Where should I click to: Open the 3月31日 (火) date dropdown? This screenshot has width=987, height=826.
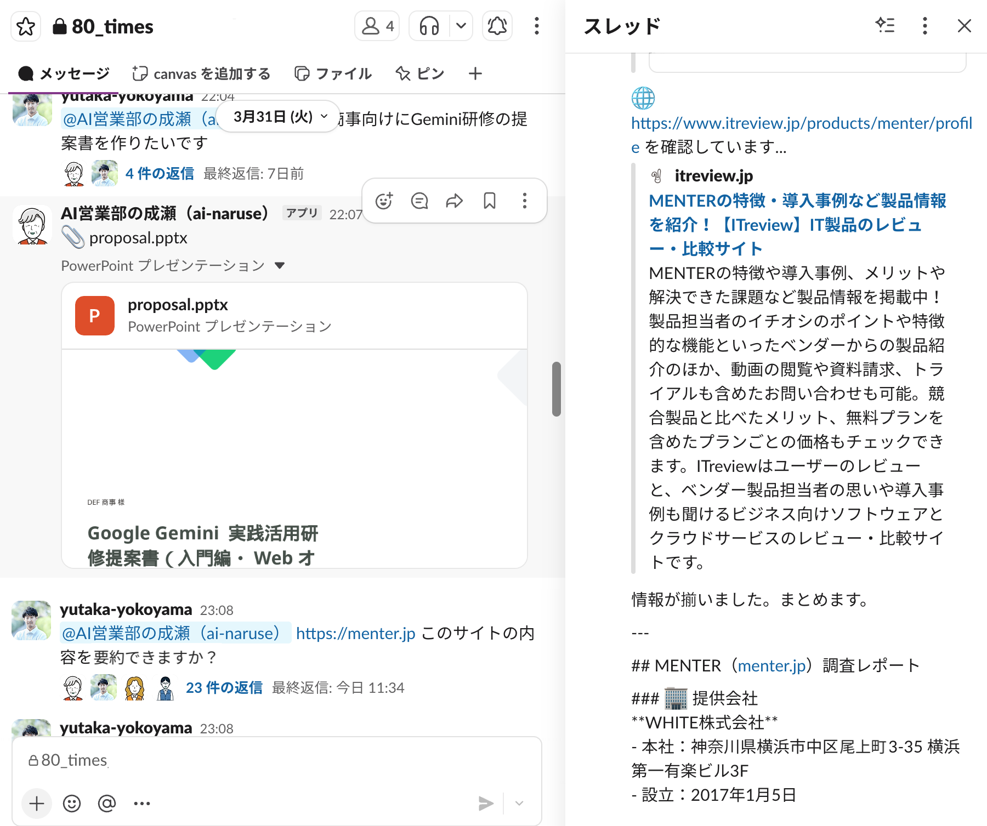pos(278,116)
